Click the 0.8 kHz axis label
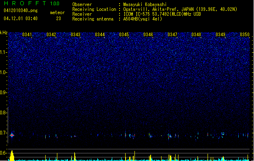 point(4,113)
